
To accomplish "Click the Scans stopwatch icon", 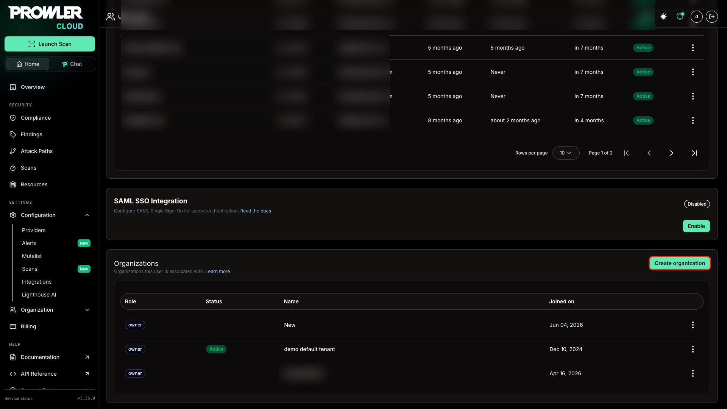I will tap(13, 168).
